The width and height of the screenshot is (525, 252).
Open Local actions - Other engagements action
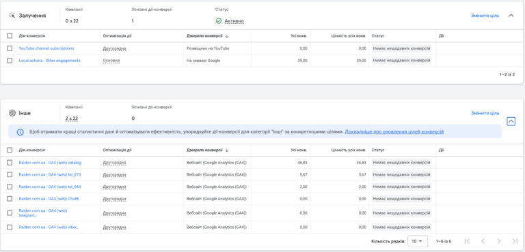pyautogui.click(x=49, y=61)
